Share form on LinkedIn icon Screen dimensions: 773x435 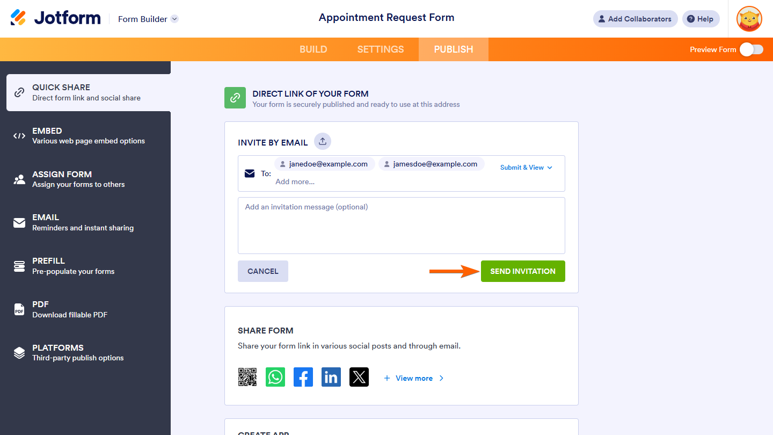click(x=331, y=377)
